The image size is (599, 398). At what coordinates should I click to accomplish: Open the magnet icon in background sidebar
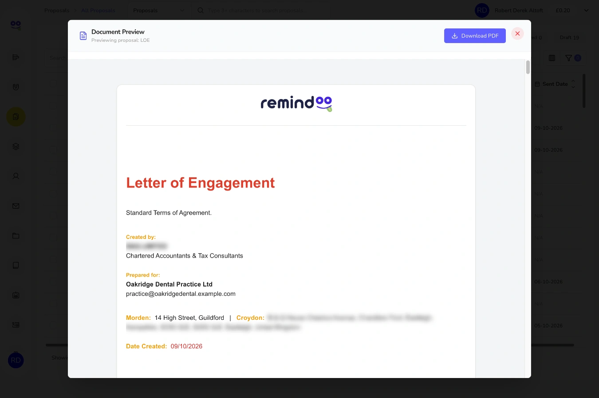pyautogui.click(x=16, y=87)
